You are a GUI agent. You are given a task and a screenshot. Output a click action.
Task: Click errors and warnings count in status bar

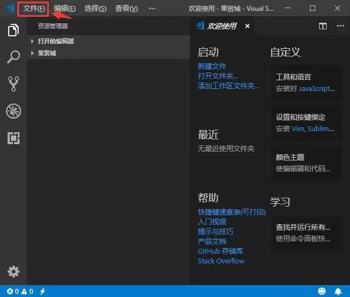tap(20, 292)
